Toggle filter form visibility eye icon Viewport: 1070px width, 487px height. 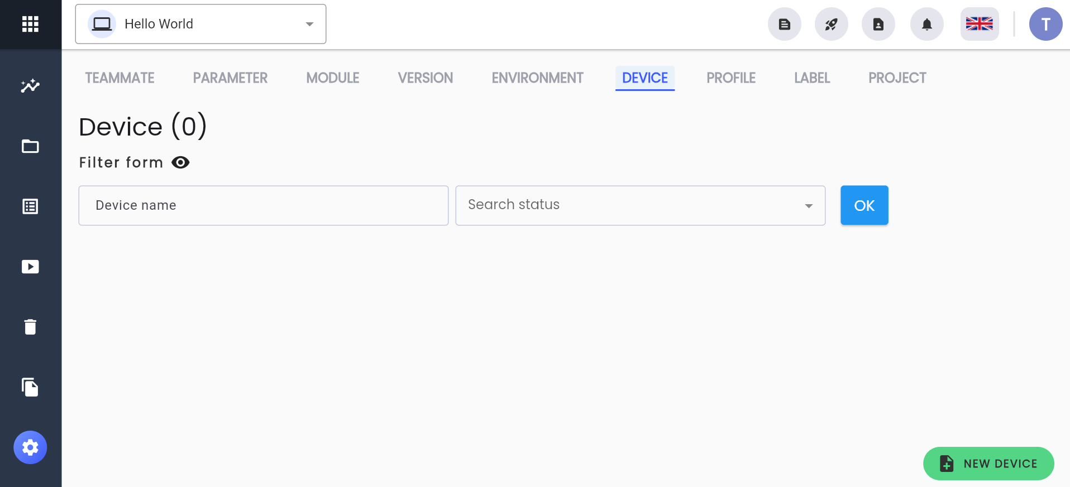pyautogui.click(x=180, y=162)
